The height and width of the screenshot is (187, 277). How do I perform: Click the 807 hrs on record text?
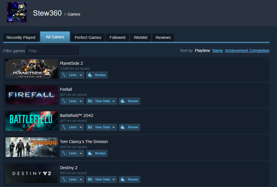[73, 94]
